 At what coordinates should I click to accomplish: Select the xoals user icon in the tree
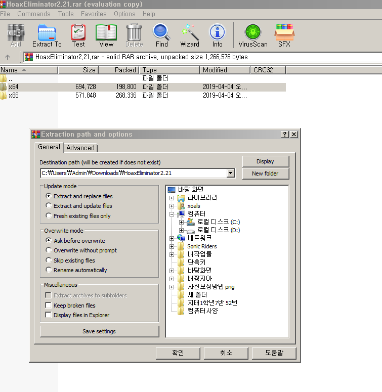[181, 206]
